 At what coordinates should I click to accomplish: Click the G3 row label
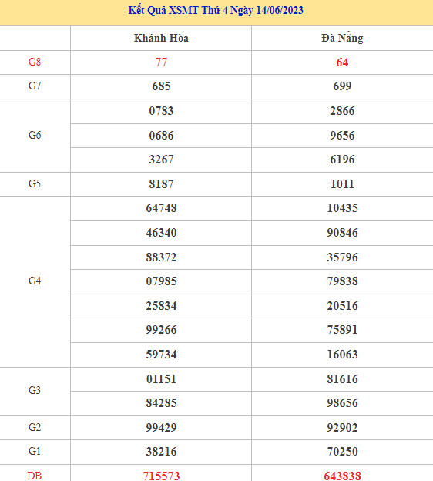pyautogui.click(x=35, y=391)
